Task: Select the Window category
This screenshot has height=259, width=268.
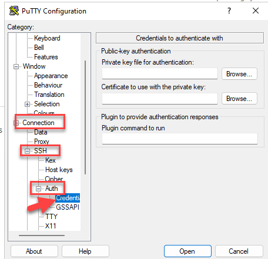Action: [34, 66]
